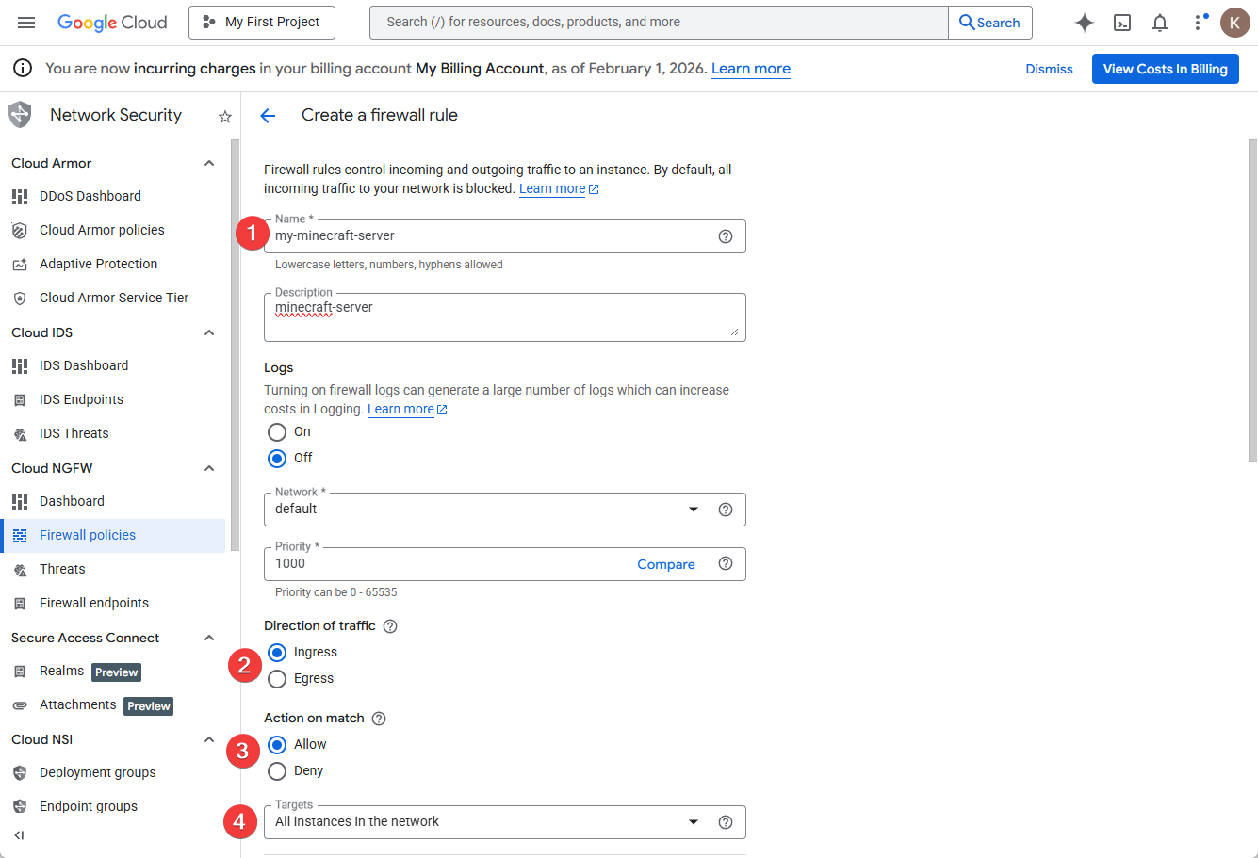1258x858 pixels.
Task: Click the Deployment groups icon
Action: point(20,773)
